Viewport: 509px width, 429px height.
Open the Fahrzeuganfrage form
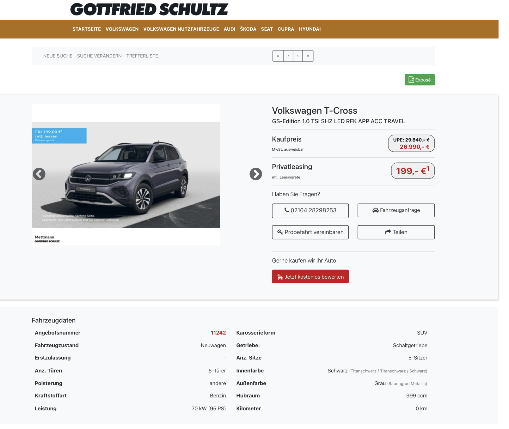pyautogui.click(x=396, y=210)
